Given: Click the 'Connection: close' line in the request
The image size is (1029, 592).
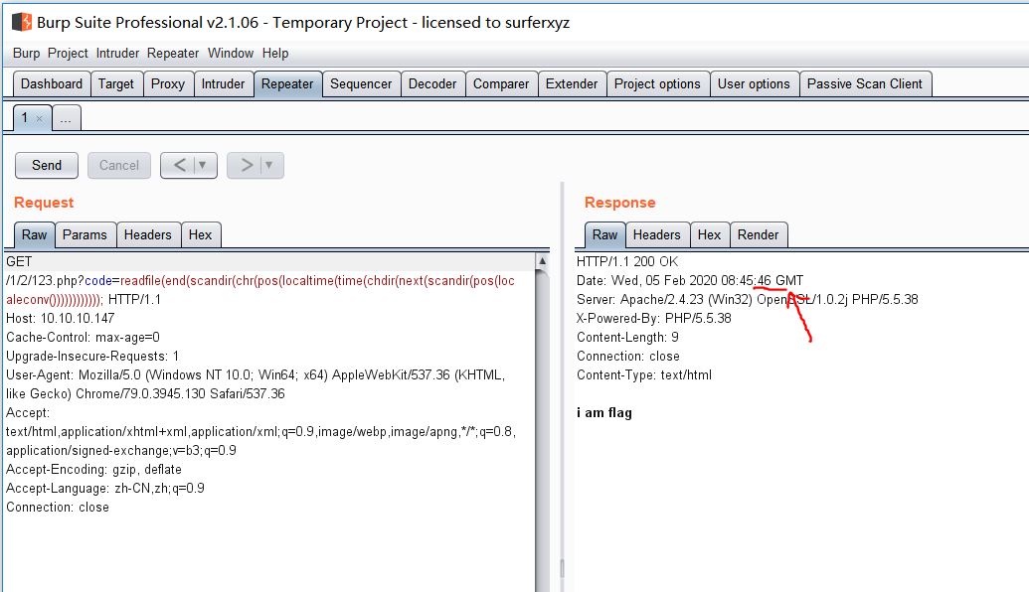Looking at the screenshot, I should tap(58, 508).
